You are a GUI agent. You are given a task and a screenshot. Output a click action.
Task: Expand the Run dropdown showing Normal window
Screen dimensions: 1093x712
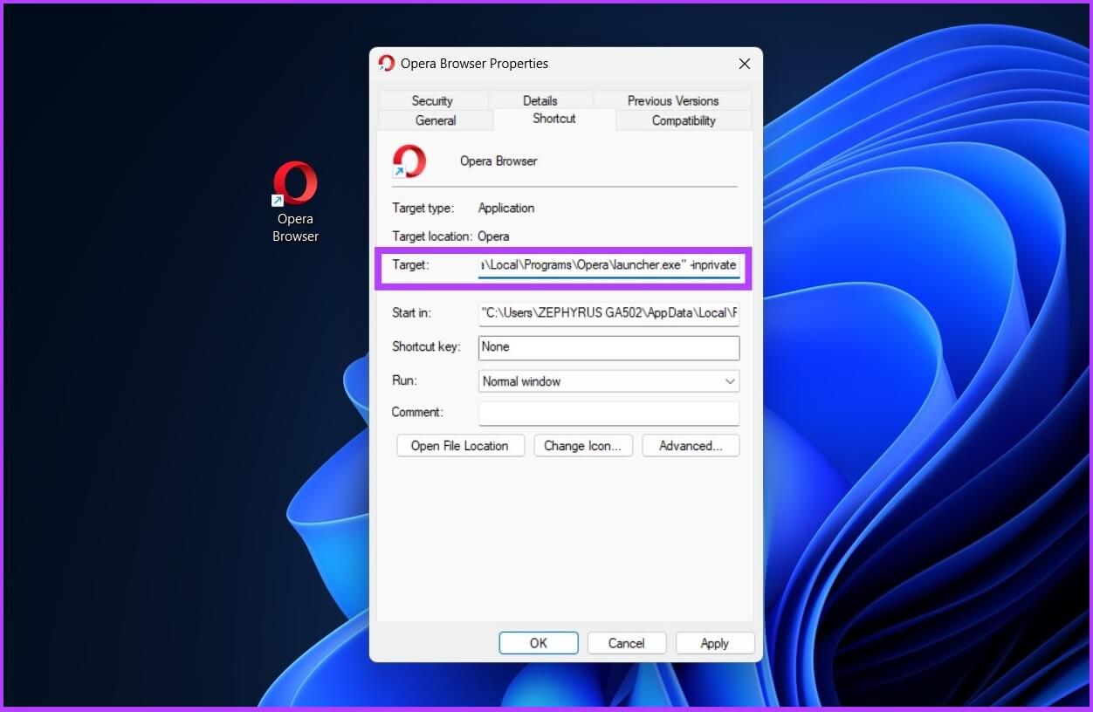[609, 381]
